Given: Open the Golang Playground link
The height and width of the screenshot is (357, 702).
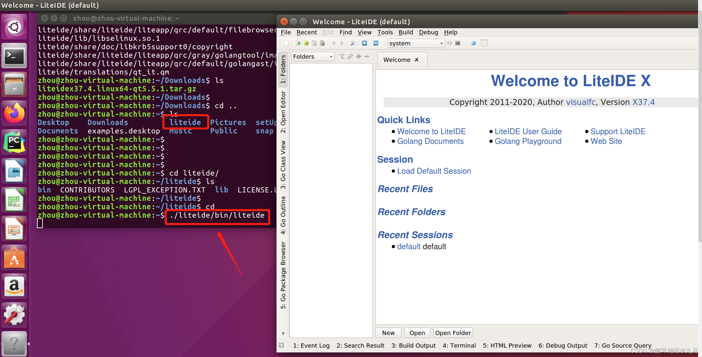Looking at the screenshot, I should (x=528, y=141).
